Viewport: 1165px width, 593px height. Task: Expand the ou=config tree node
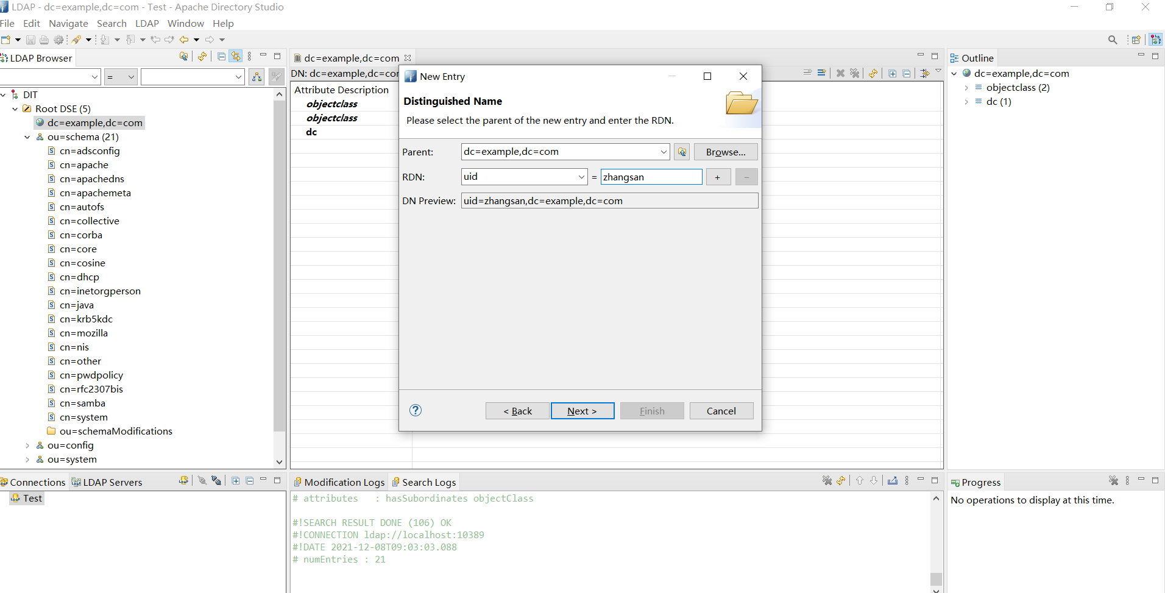tap(27, 446)
